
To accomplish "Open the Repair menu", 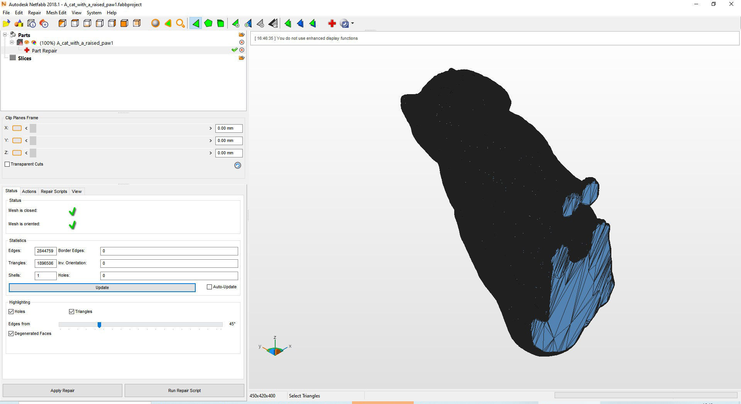I will [34, 13].
